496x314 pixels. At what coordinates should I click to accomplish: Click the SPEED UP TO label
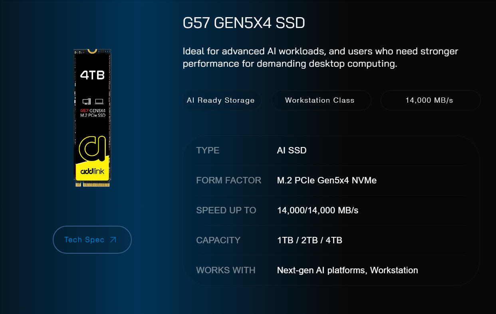(x=226, y=211)
